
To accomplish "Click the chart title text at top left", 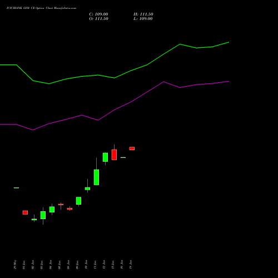I will [41, 8].
